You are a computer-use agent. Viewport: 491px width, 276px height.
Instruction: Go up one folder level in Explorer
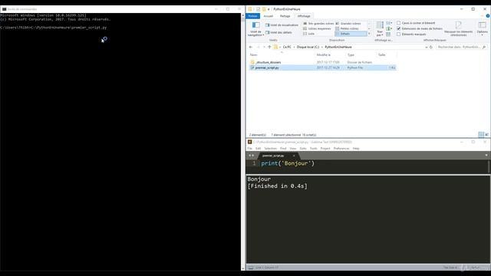tap(269, 47)
